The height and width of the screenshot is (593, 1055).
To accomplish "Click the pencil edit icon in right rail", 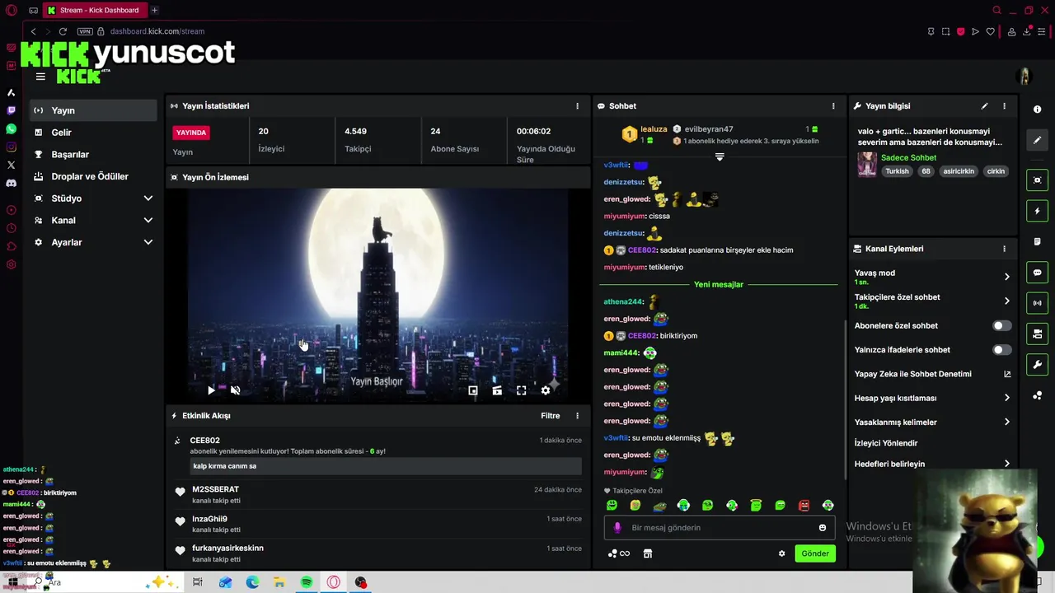I will tap(1037, 140).
